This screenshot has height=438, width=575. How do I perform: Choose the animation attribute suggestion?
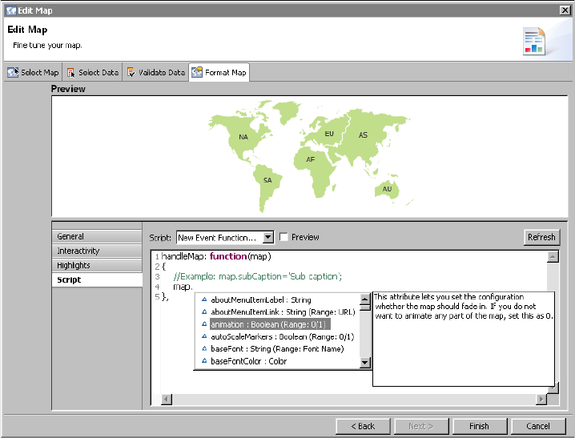(x=270, y=325)
